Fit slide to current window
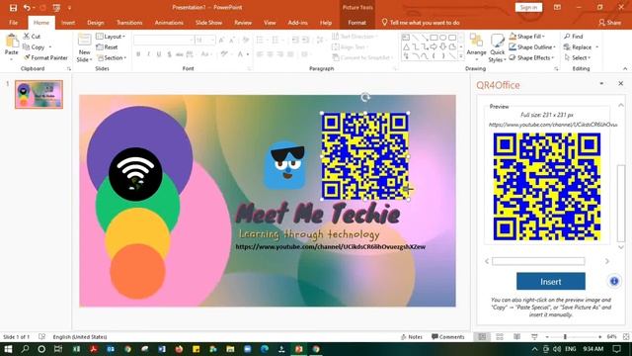Viewport: 632px width, 356px height. pos(626,336)
